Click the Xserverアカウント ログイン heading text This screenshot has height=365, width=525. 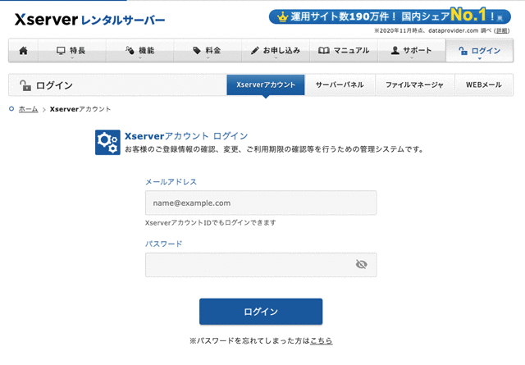tap(186, 136)
